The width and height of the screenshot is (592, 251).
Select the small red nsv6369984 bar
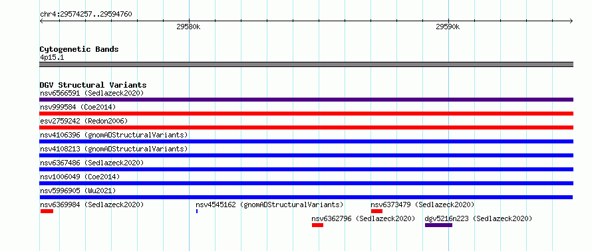47,211
